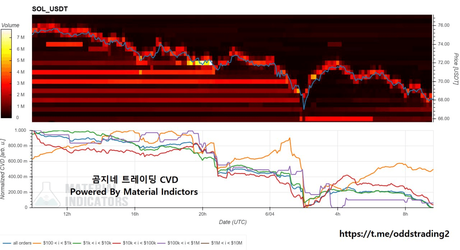Click the SOL_USDT chart title
The image size is (460, 250).
[50, 9]
